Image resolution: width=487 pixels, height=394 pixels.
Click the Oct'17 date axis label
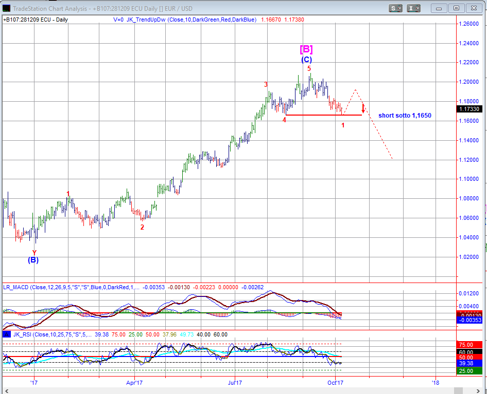pos(336,383)
